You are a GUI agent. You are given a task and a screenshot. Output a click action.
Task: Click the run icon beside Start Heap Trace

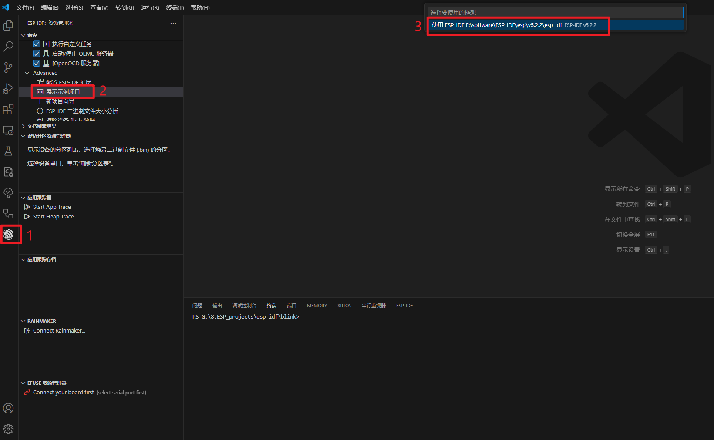point(27,217)
